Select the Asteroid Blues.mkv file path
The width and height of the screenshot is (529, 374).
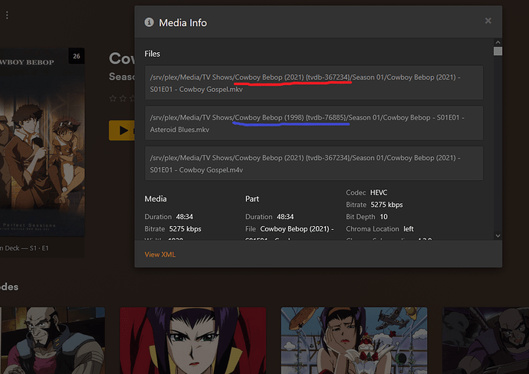(314, 123)
